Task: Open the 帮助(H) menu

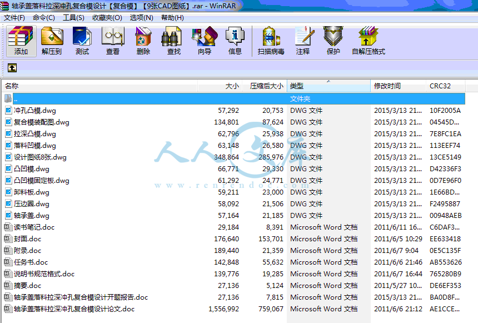Action: click(172, 18)
